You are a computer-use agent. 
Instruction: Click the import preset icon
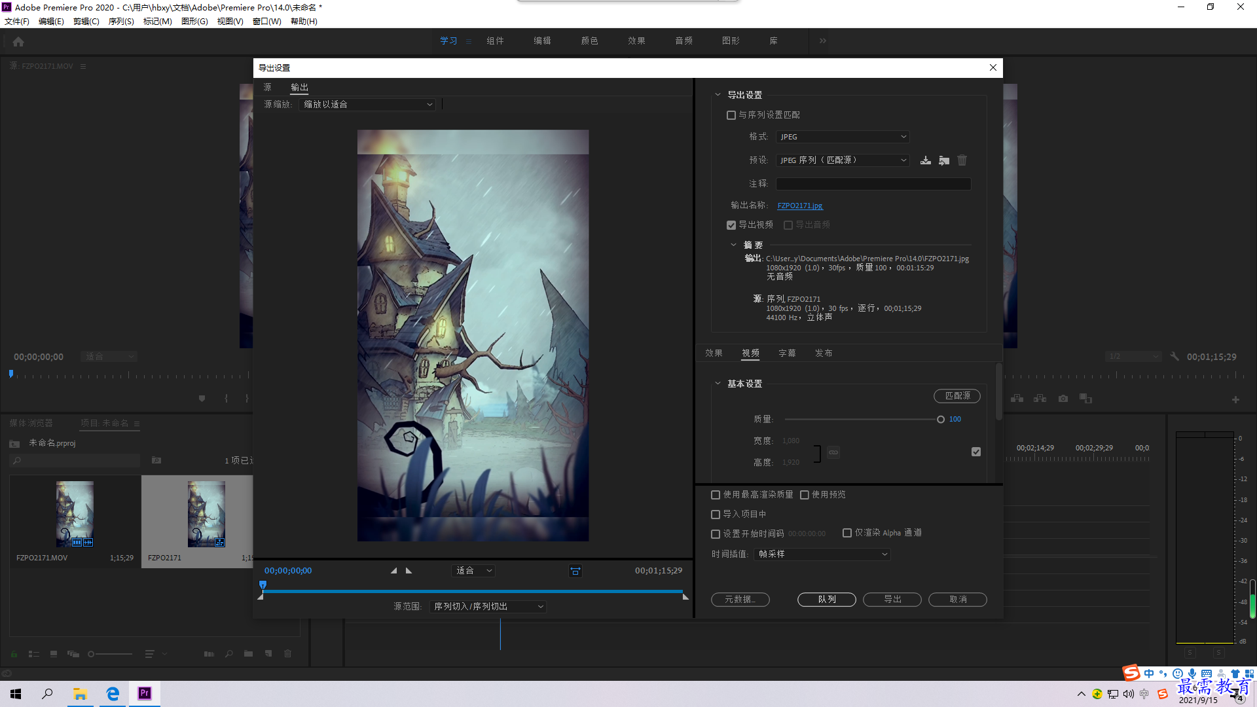[943, 160]
